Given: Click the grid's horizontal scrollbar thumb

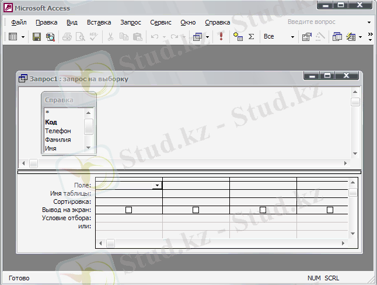Looking at the screenshot, I should (110, 242).
